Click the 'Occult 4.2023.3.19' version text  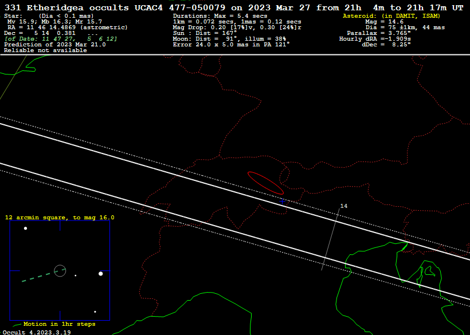[37, 332]
